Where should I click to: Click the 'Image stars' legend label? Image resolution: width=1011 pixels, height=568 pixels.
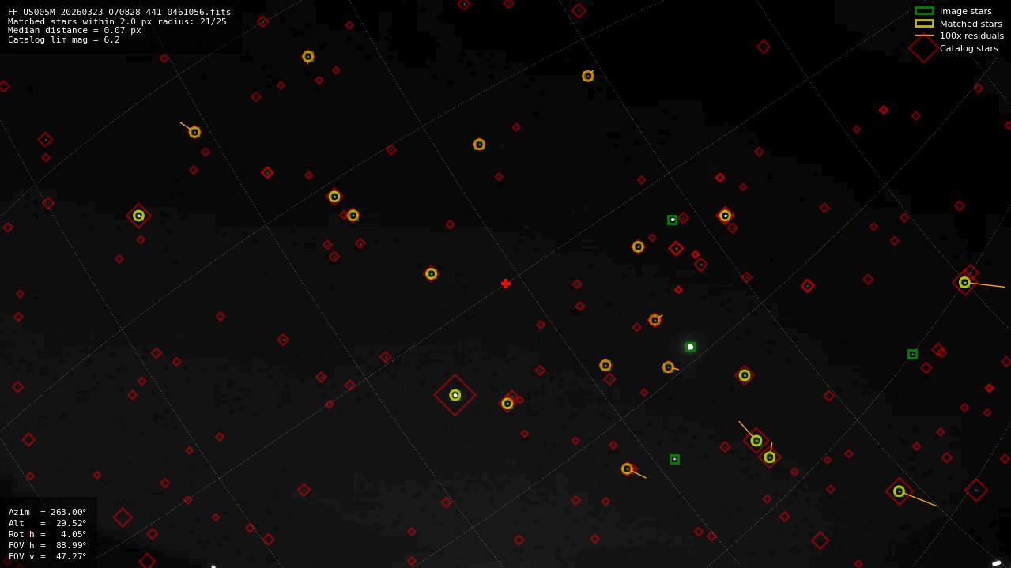(965, 11)
